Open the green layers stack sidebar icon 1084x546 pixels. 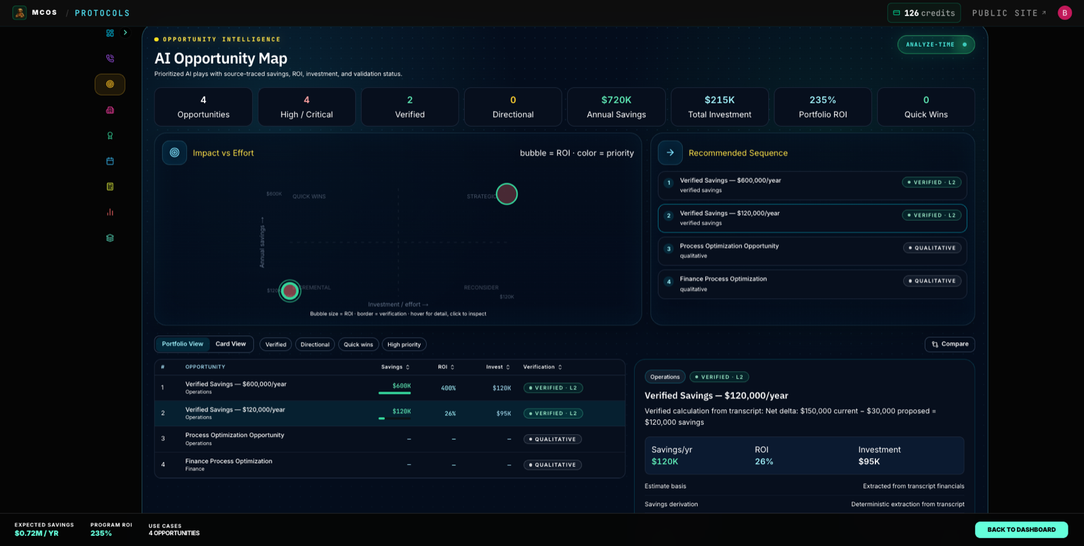click(x=110, y=238)
